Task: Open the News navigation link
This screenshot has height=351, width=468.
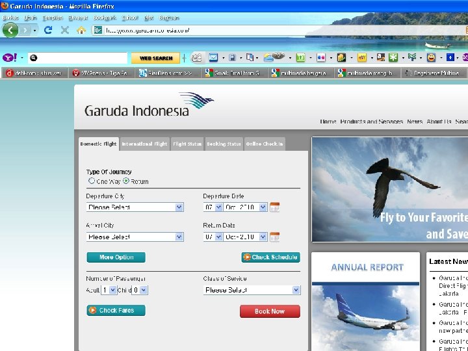Action: [x=415, y=122]
